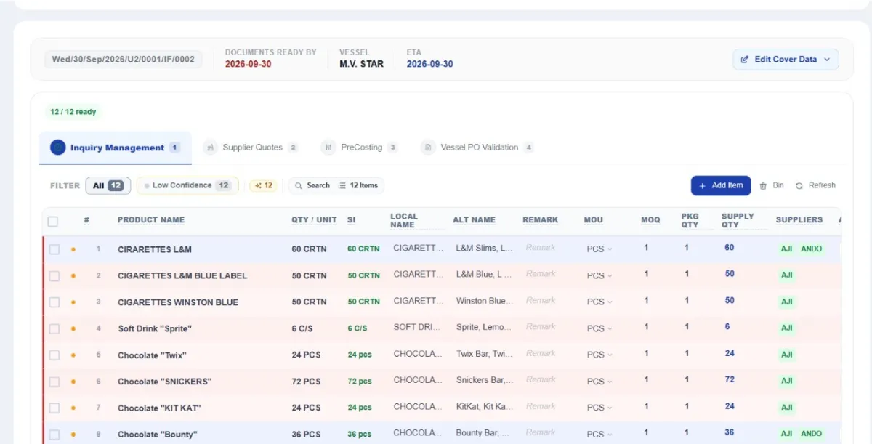This screenshot has width=872, height=444.
Task: Click the sparkle 12 filter chip
Action: (263, 185)
